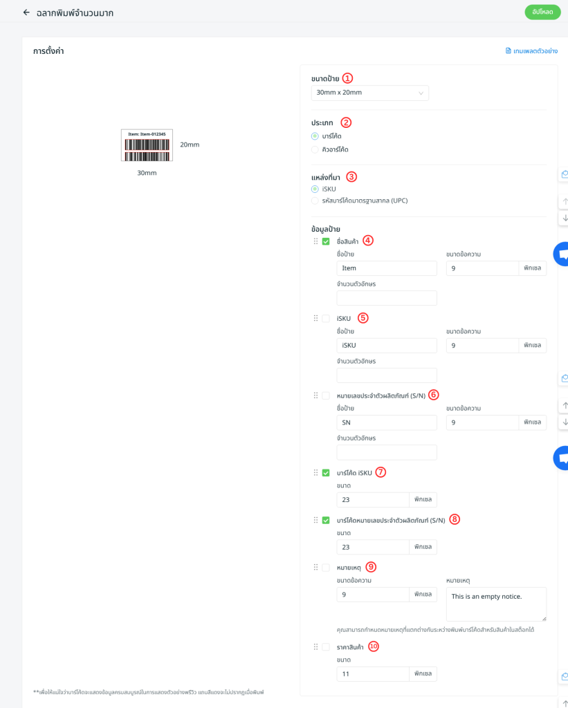The height and width of the screenshot is (708, 568).
Task: Click the drag handle beside บาร์โค้ด iSKU
Action: tap(315, 473)
